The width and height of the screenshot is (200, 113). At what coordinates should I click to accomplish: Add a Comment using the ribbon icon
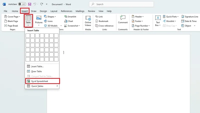[x=123, y=17]
